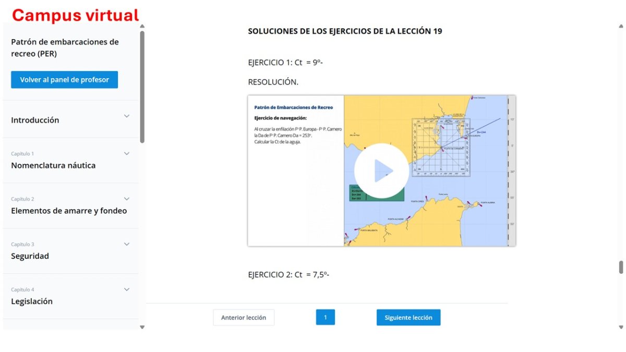Expand the Introducción section chevron
The image size is (626, 352).
point(127,116)
